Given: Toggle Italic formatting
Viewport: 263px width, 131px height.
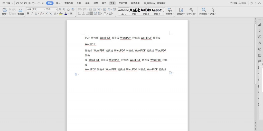Looking at the screenshot, I should click(32, 13).
